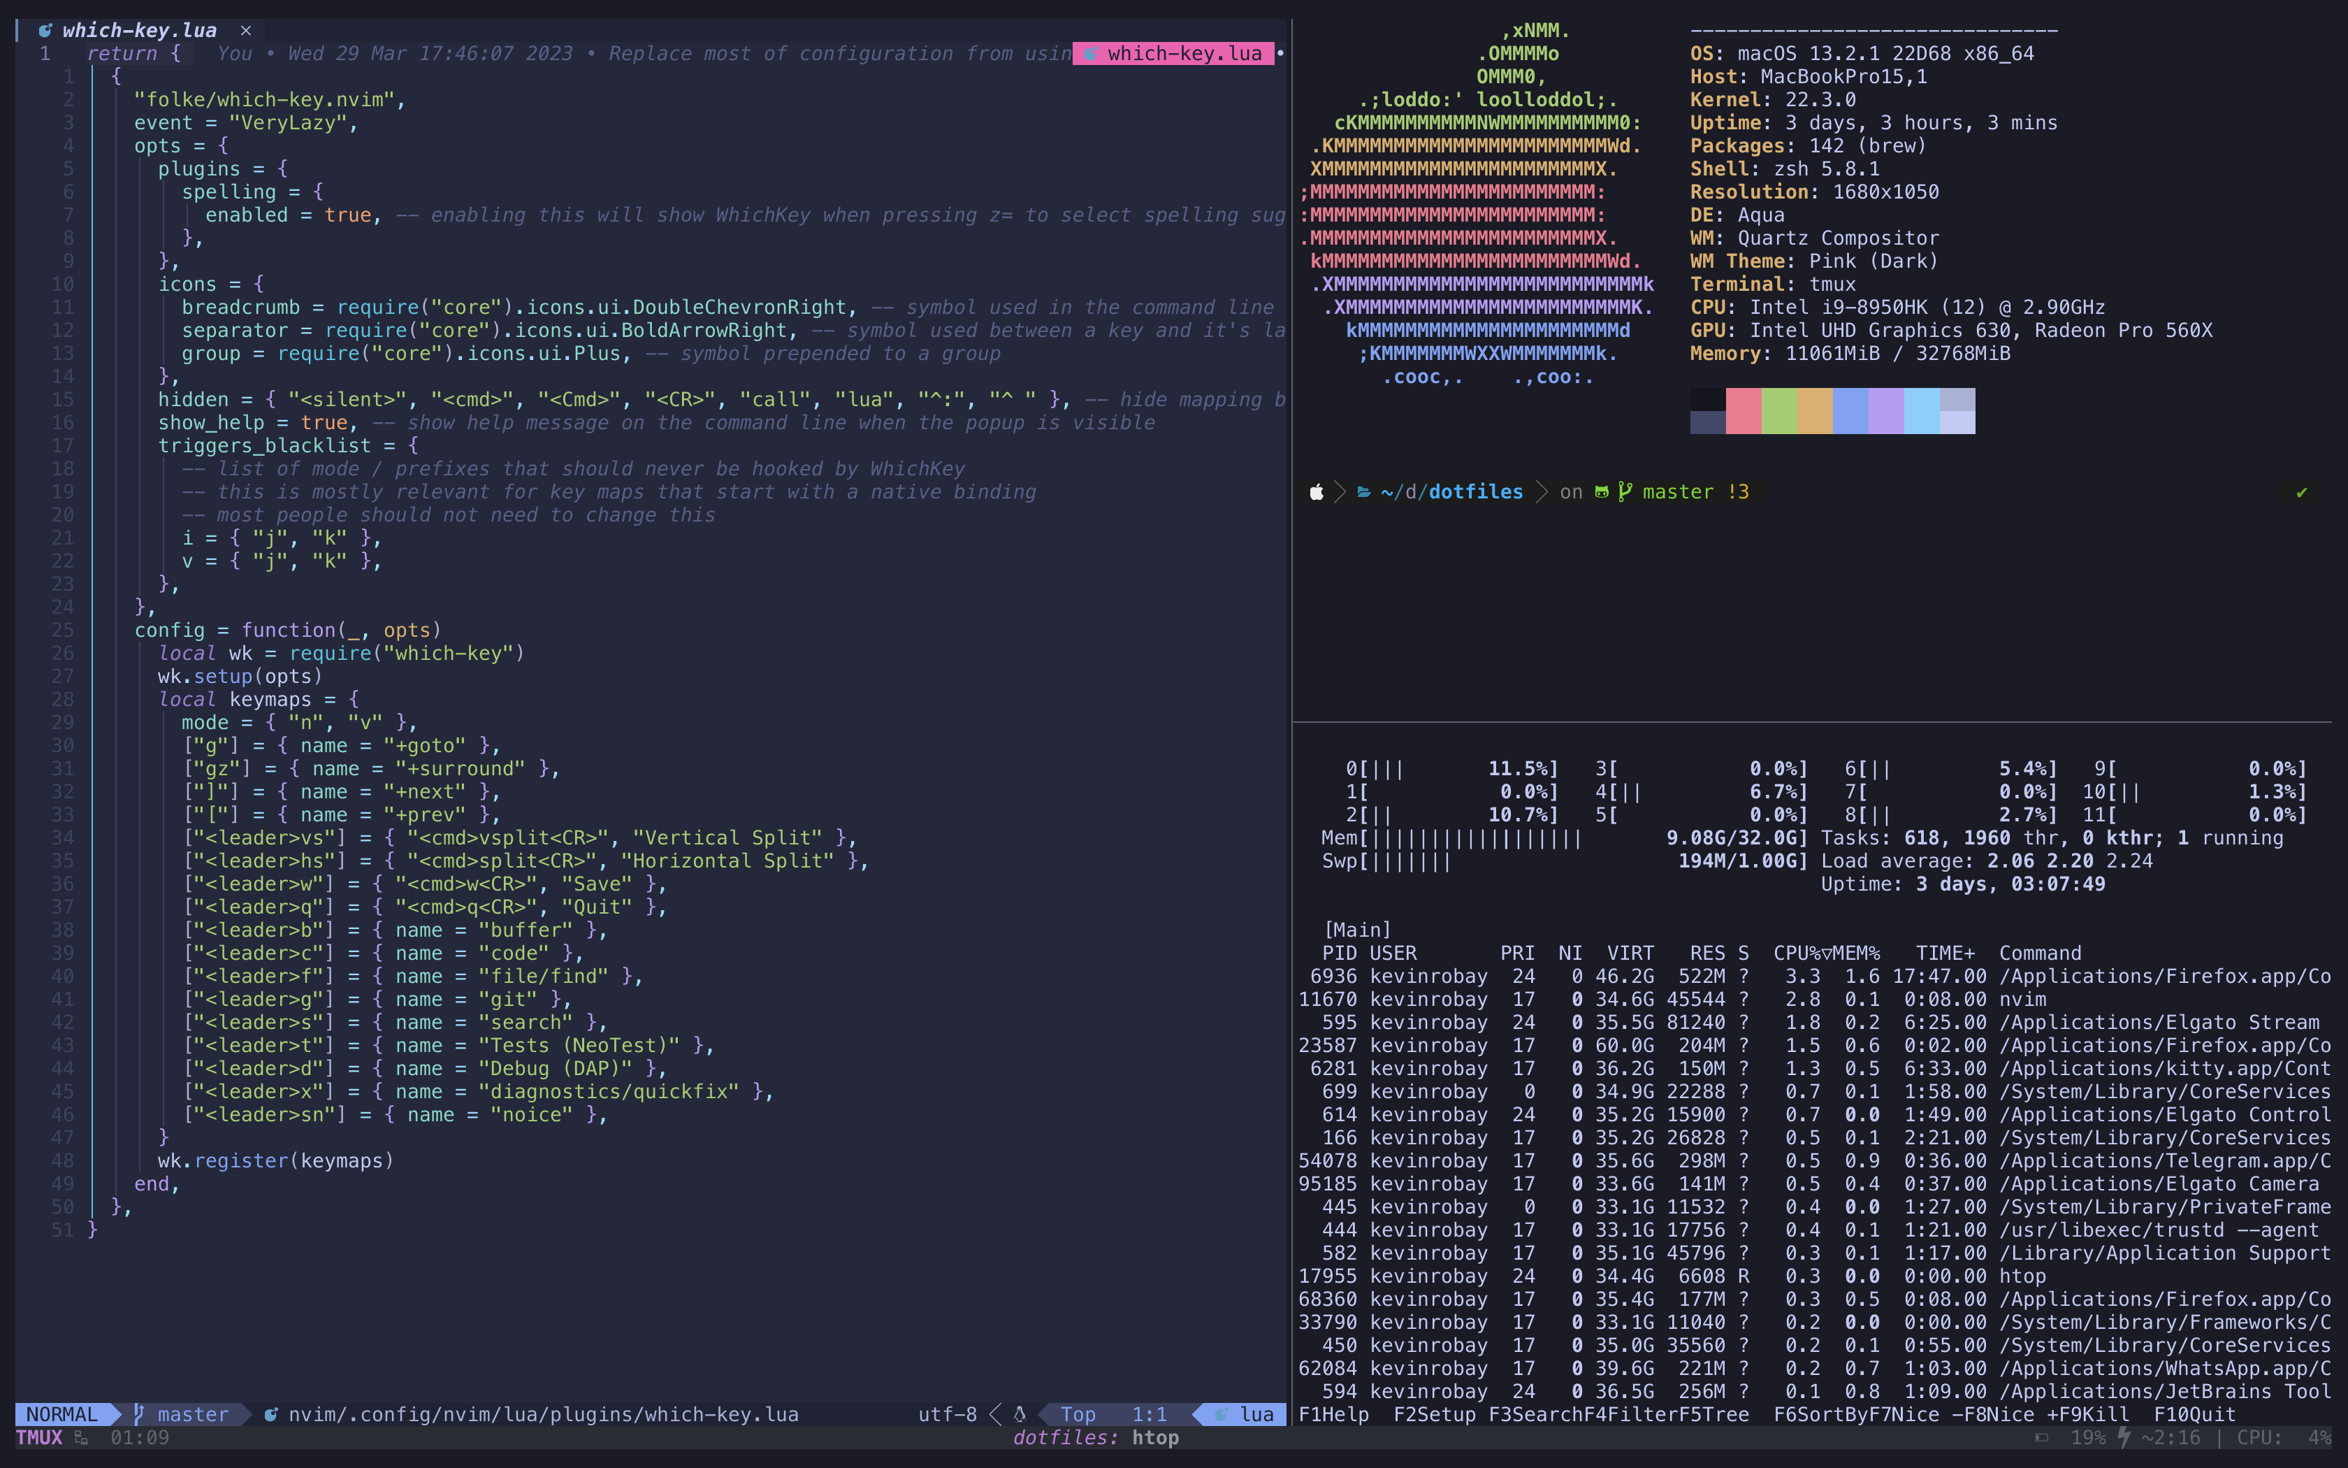Screen dimensions: 2348x1468
Task: Click the Swp usage meter bar in htop
Action: [x=1565, y=861]
